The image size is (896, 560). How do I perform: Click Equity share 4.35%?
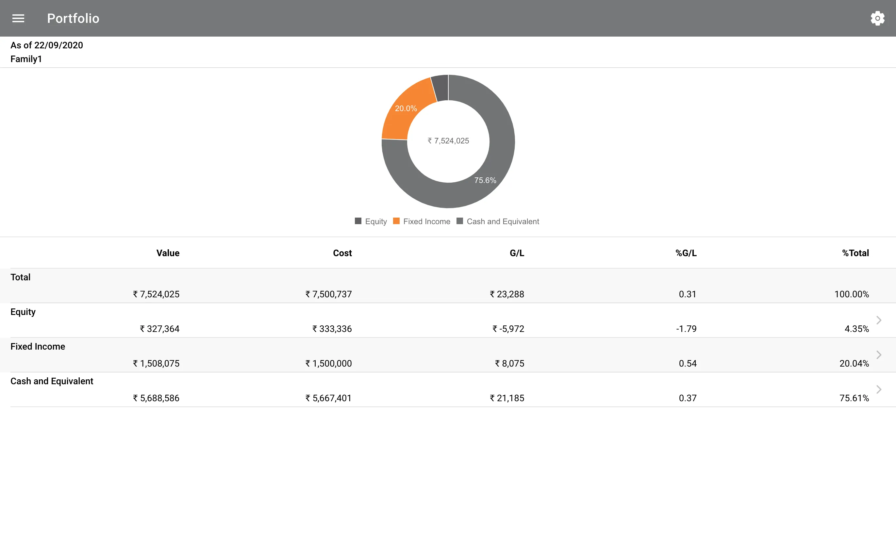[856, 329]
